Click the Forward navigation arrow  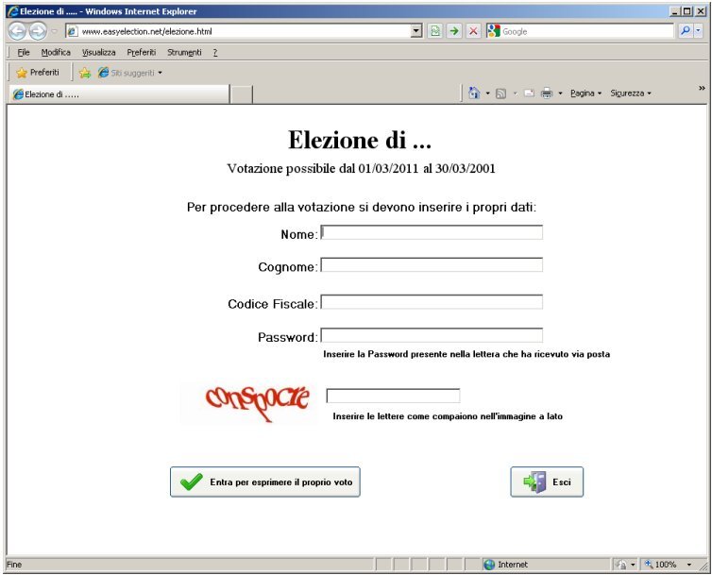tap(39, 31)
